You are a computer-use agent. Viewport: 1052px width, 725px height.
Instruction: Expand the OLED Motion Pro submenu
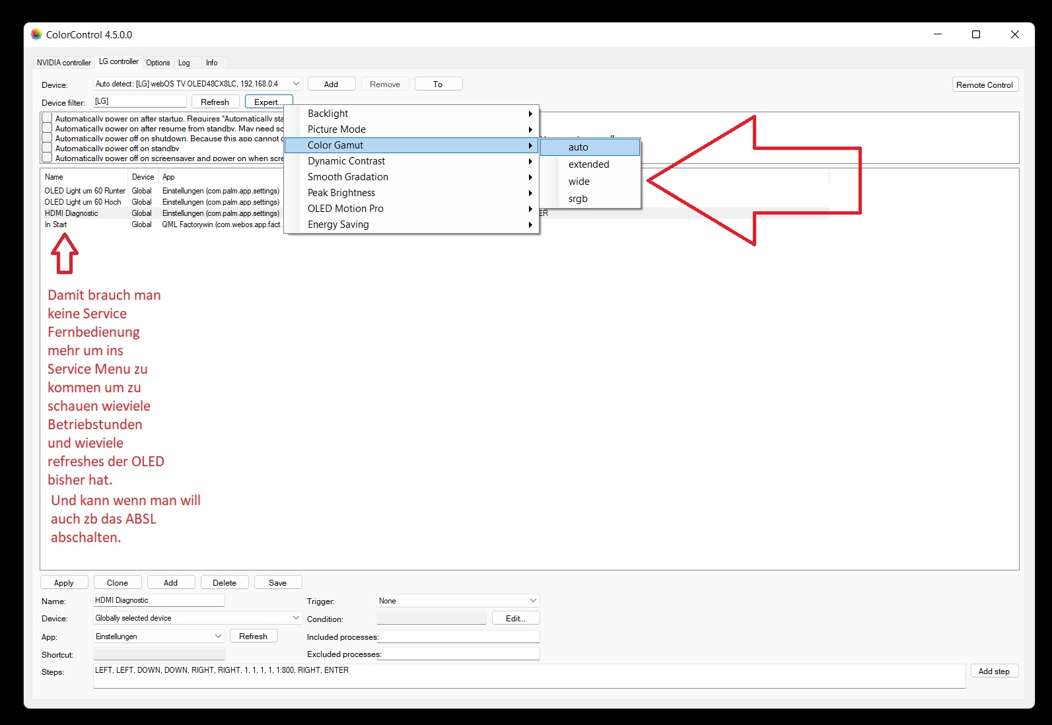click(x=411, y=209)
